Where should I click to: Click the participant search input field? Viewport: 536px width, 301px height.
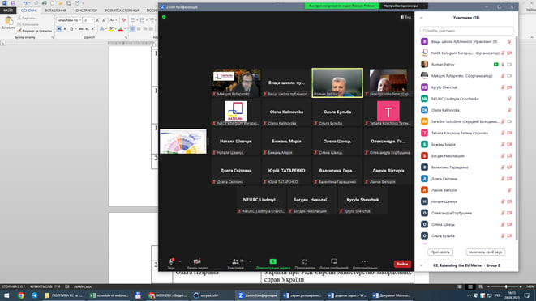(466, 31)
